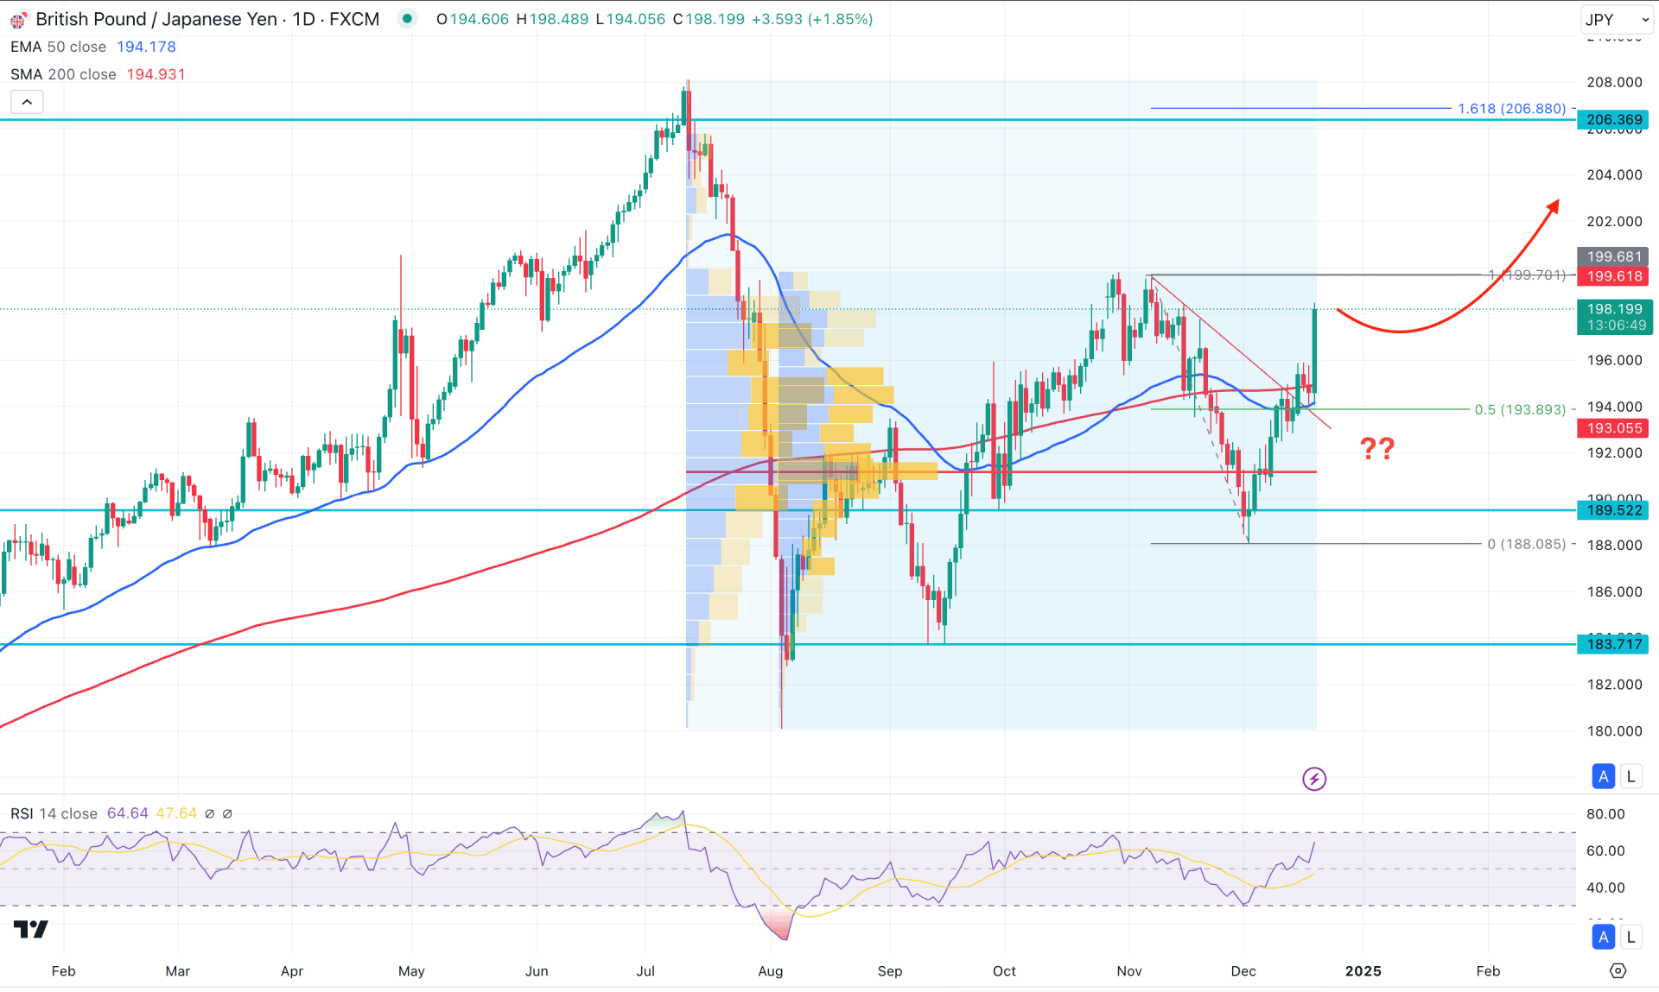The image size is (1659, 992).
Task: Toggle auto scale A on main chart
Action: pos(1604,776)
